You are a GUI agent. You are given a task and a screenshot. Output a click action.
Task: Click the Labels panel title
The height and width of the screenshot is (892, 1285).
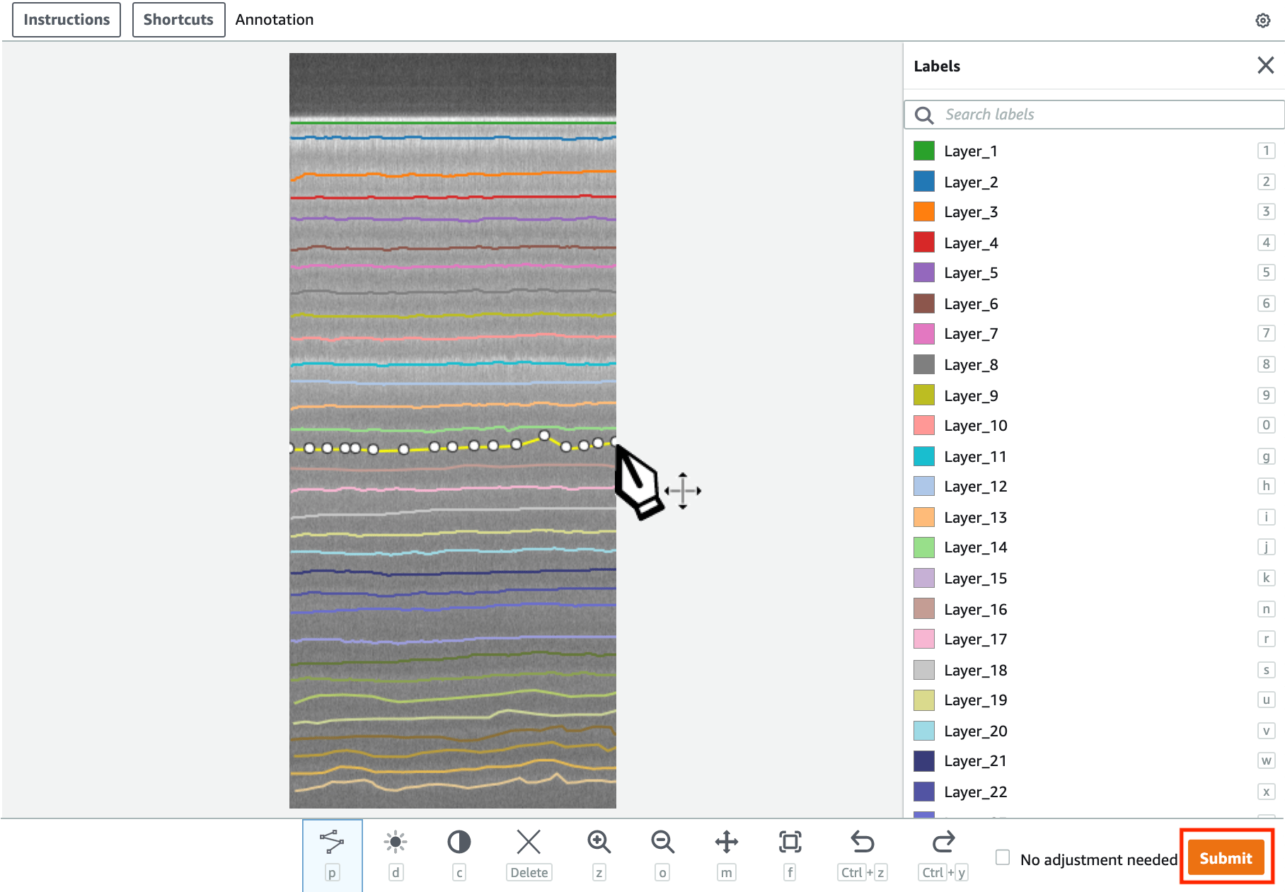[x=937, y=66]
